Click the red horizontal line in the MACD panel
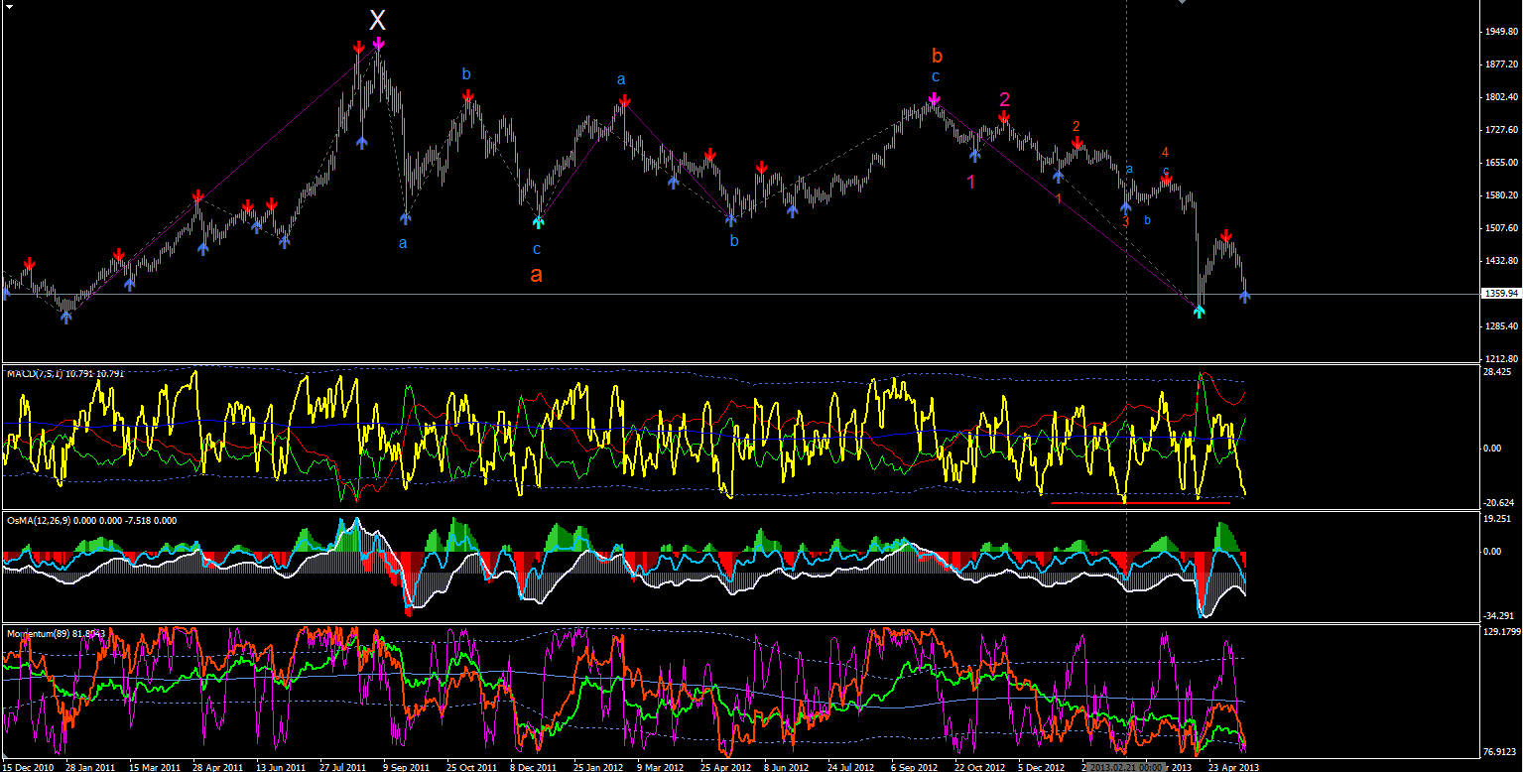1523x772 pixels. pos(1141,503)
